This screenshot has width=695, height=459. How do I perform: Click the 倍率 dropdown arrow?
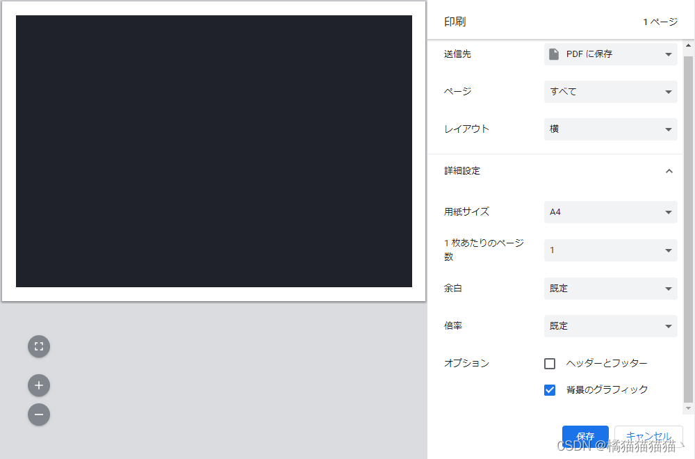click(x=668, y=326)
